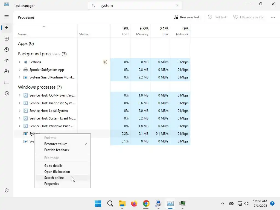Screen dimensions: 280x210
Task: Select the 'Background processes (3)' group header
Action: (x=42, y=54)
